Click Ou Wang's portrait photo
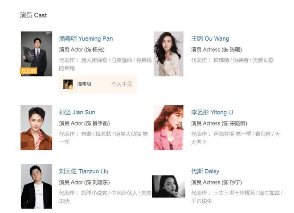 [x=168, y=54]
